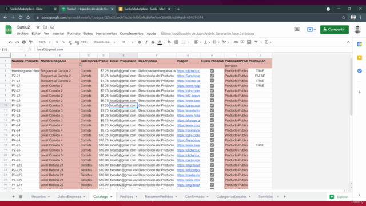Viewport: 366px width, 206px height.
Task: Toggle Existe Producto checkbox for P4-L1 row
Action: (x=212, y=81)
